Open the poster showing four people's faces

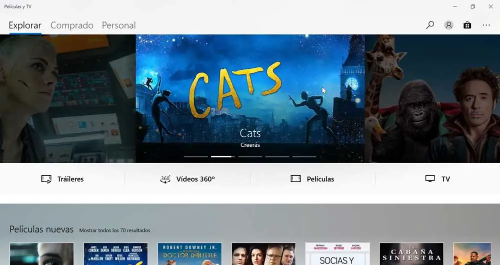263,254
